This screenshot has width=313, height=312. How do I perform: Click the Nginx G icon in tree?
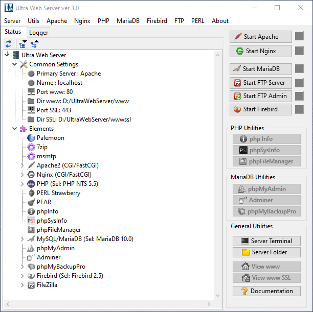[x=31, y=175]
